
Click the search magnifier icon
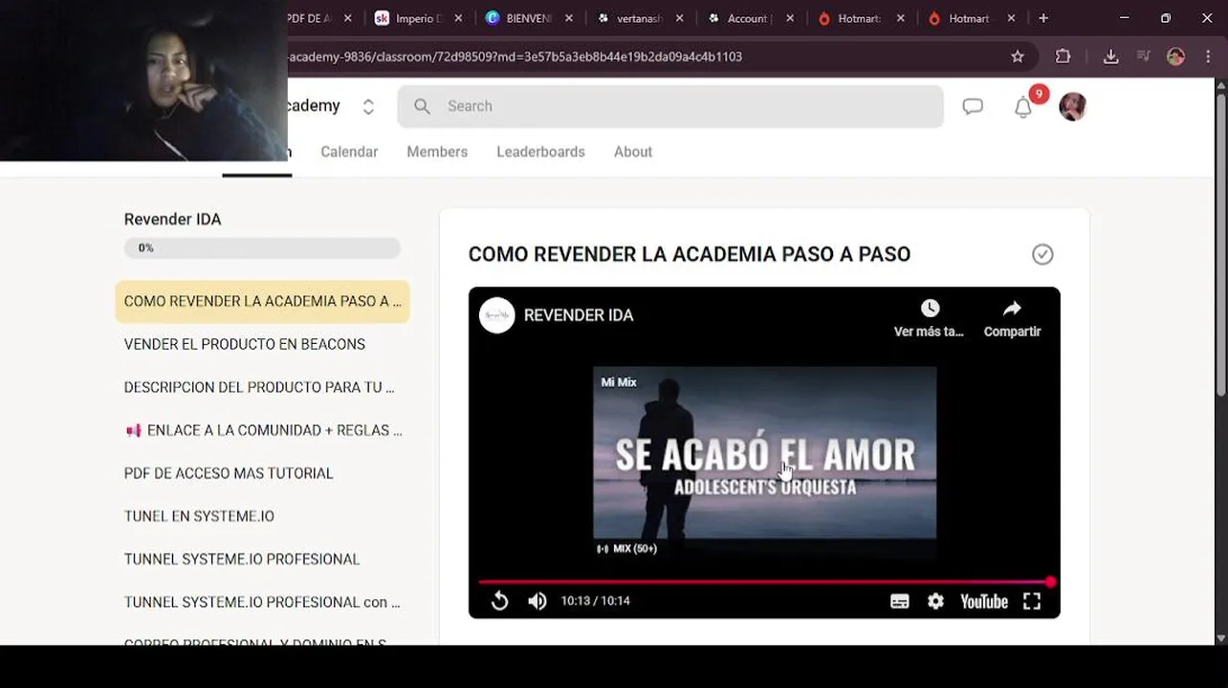pyautogui.click(x=422, y=106)
